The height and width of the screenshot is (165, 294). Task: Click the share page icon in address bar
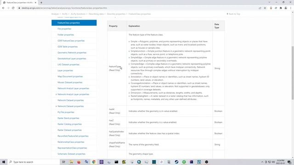260,8
